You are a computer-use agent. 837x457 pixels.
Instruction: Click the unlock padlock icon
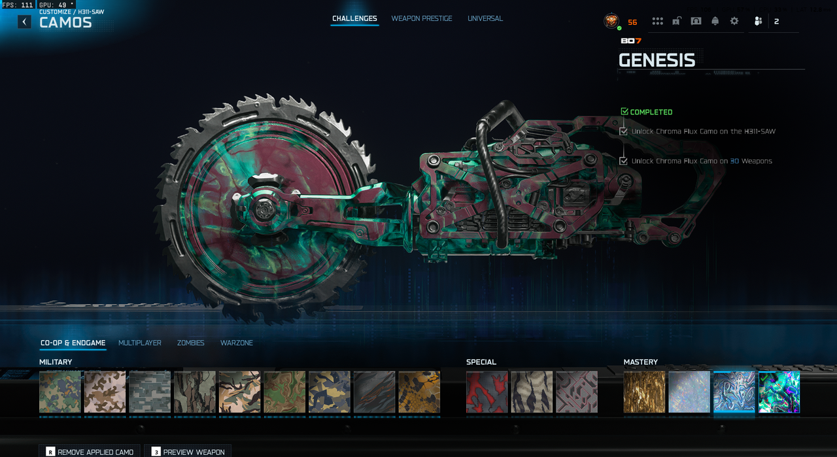tap(676, 21)
